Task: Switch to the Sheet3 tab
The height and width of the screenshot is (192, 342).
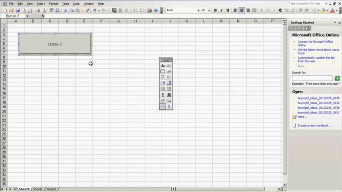Action: [x=51, y=189]
